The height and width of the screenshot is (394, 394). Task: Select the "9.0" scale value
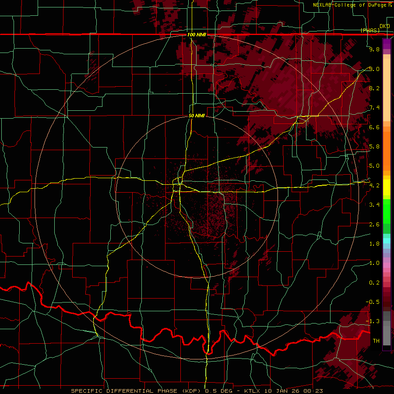[374, 69]
